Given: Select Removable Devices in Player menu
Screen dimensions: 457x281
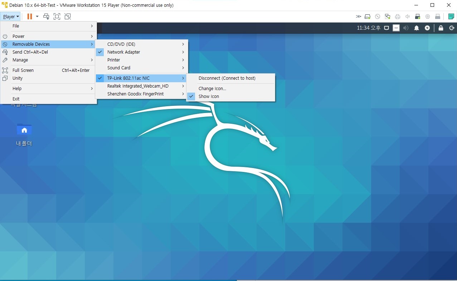Looking at the screenshot, I should click(49, 44).
